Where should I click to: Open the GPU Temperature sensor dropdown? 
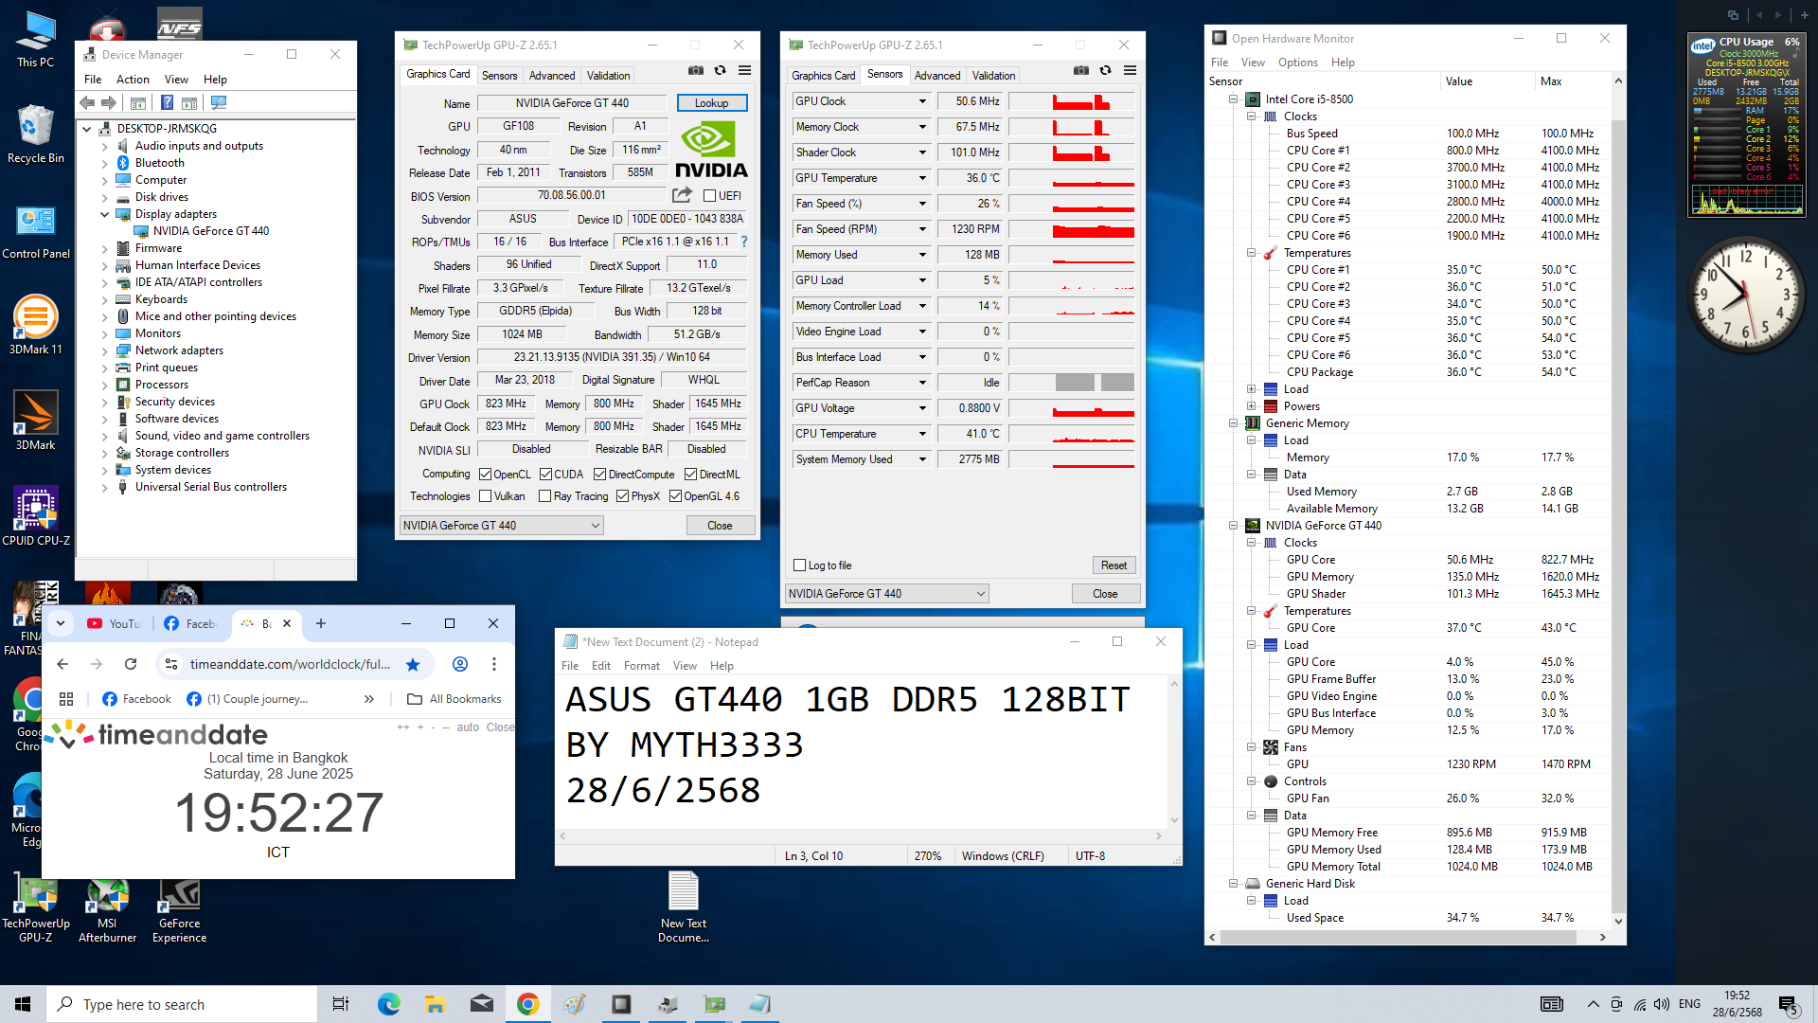[x=921, y=178]
